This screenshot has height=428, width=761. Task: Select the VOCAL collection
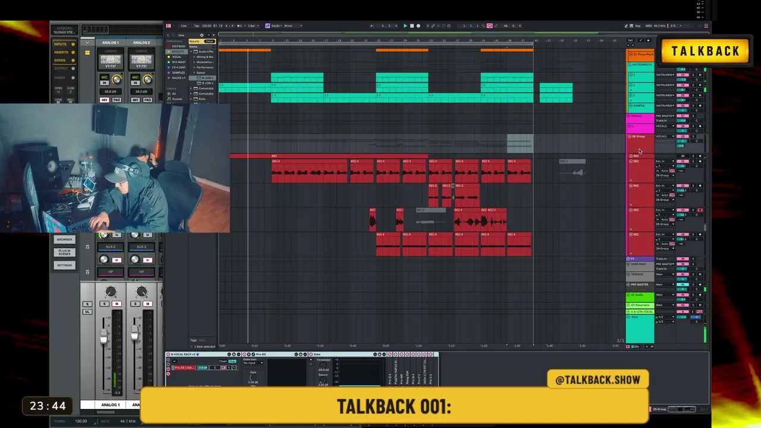click(x=177, y=57)
